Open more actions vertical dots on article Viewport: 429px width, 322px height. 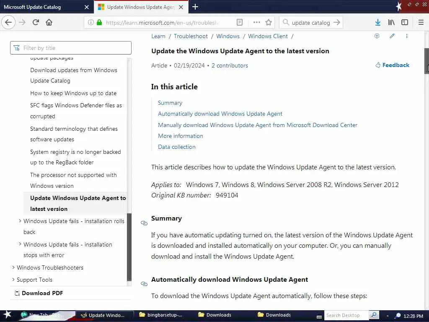(x=407, y=36)
